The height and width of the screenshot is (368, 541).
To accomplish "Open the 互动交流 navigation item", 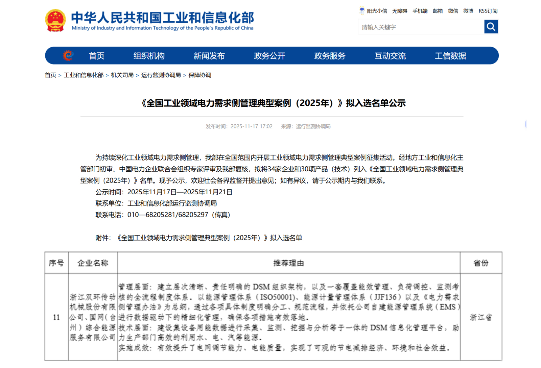I will [390, 56].
